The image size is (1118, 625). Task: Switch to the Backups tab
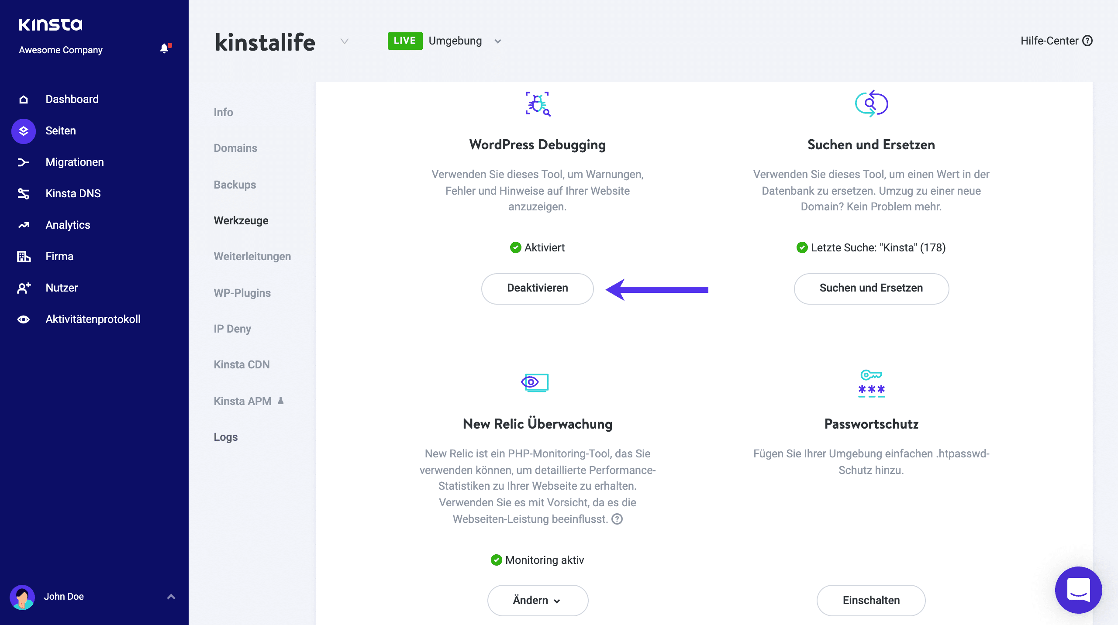coord(235,185)
